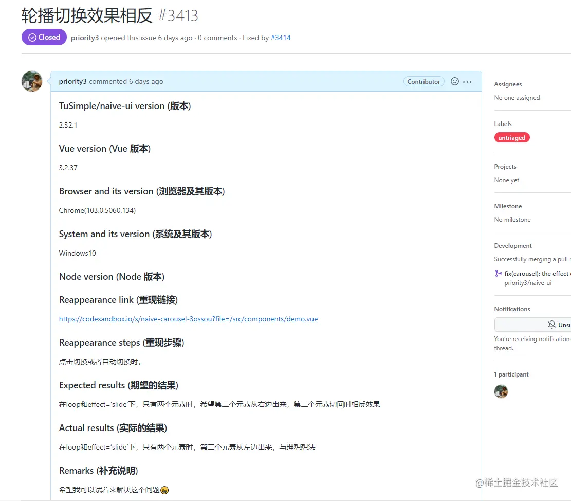This screenshot has height=501, width=571.
Task: Click the muted bell notification icon
Action: 551,325
